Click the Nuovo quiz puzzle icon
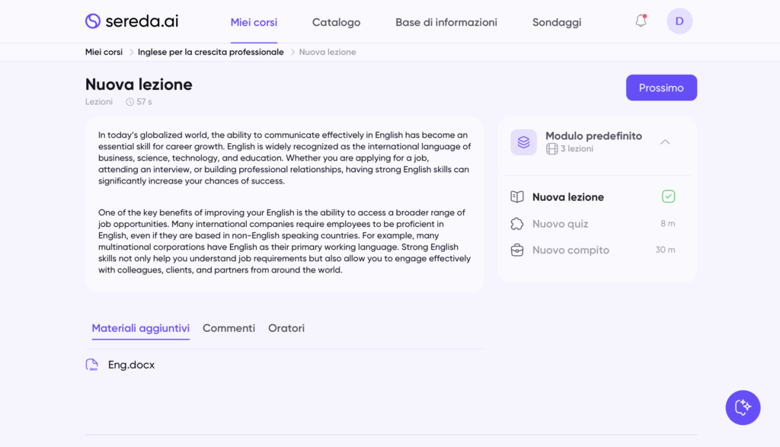The width and height of the screenshot is (780, 447). tap(517, 224)
